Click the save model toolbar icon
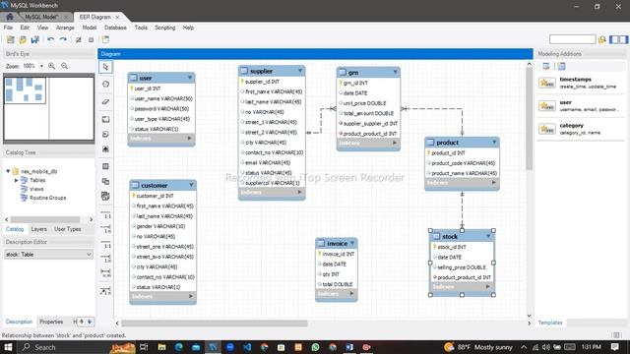Viewport: 630px width, 354px height. click(35, 39)
